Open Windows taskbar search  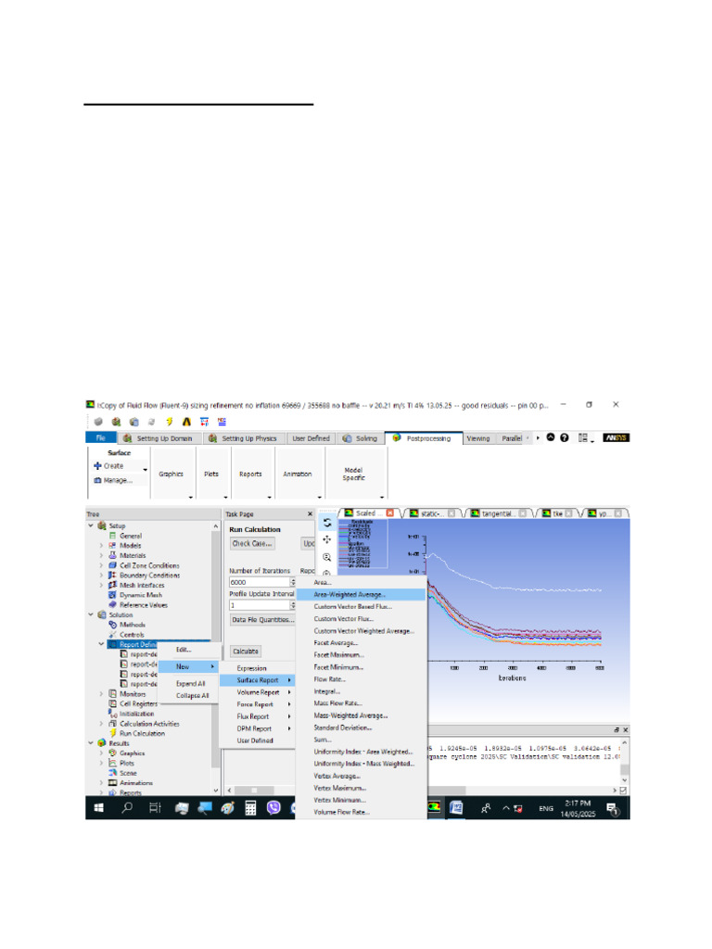tap(127, 808)
